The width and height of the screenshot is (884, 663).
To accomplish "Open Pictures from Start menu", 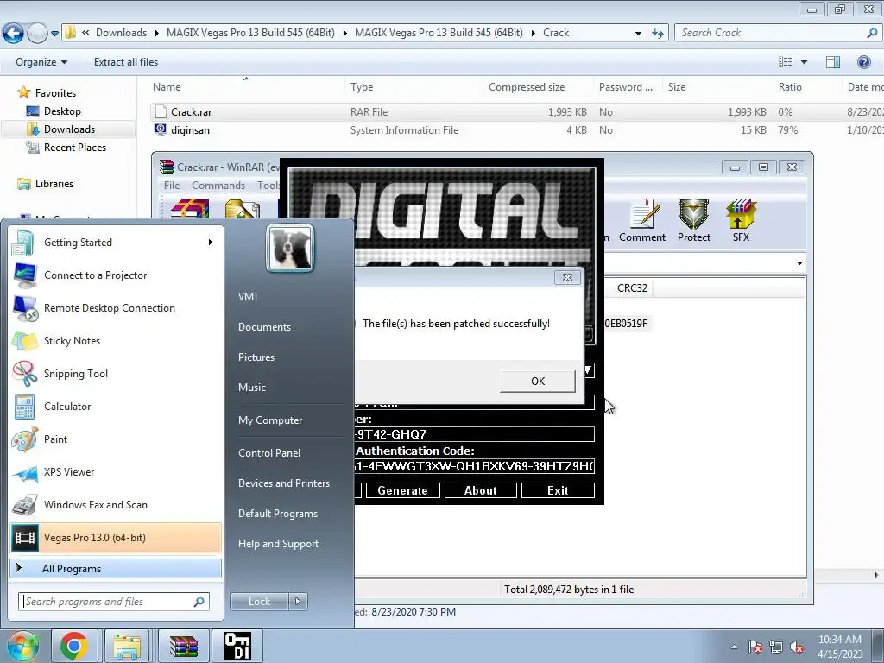I will (256, 357).
